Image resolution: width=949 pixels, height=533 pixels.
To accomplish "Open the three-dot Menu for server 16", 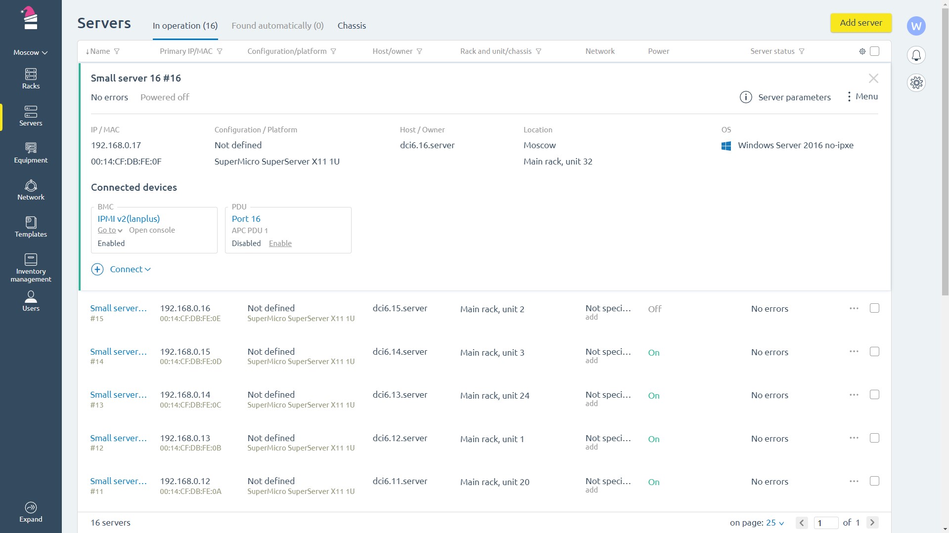I will point(862,96).
